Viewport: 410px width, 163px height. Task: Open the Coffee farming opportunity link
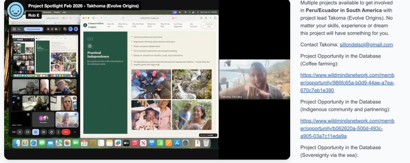tap(347, 83)
